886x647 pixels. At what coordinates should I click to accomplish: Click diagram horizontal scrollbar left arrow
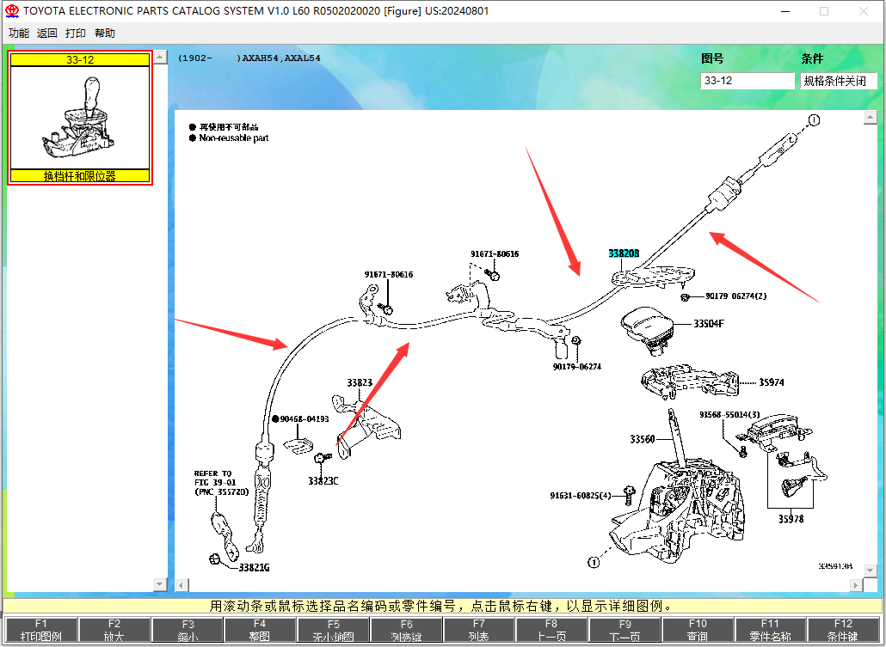click(x=181, y=585)
